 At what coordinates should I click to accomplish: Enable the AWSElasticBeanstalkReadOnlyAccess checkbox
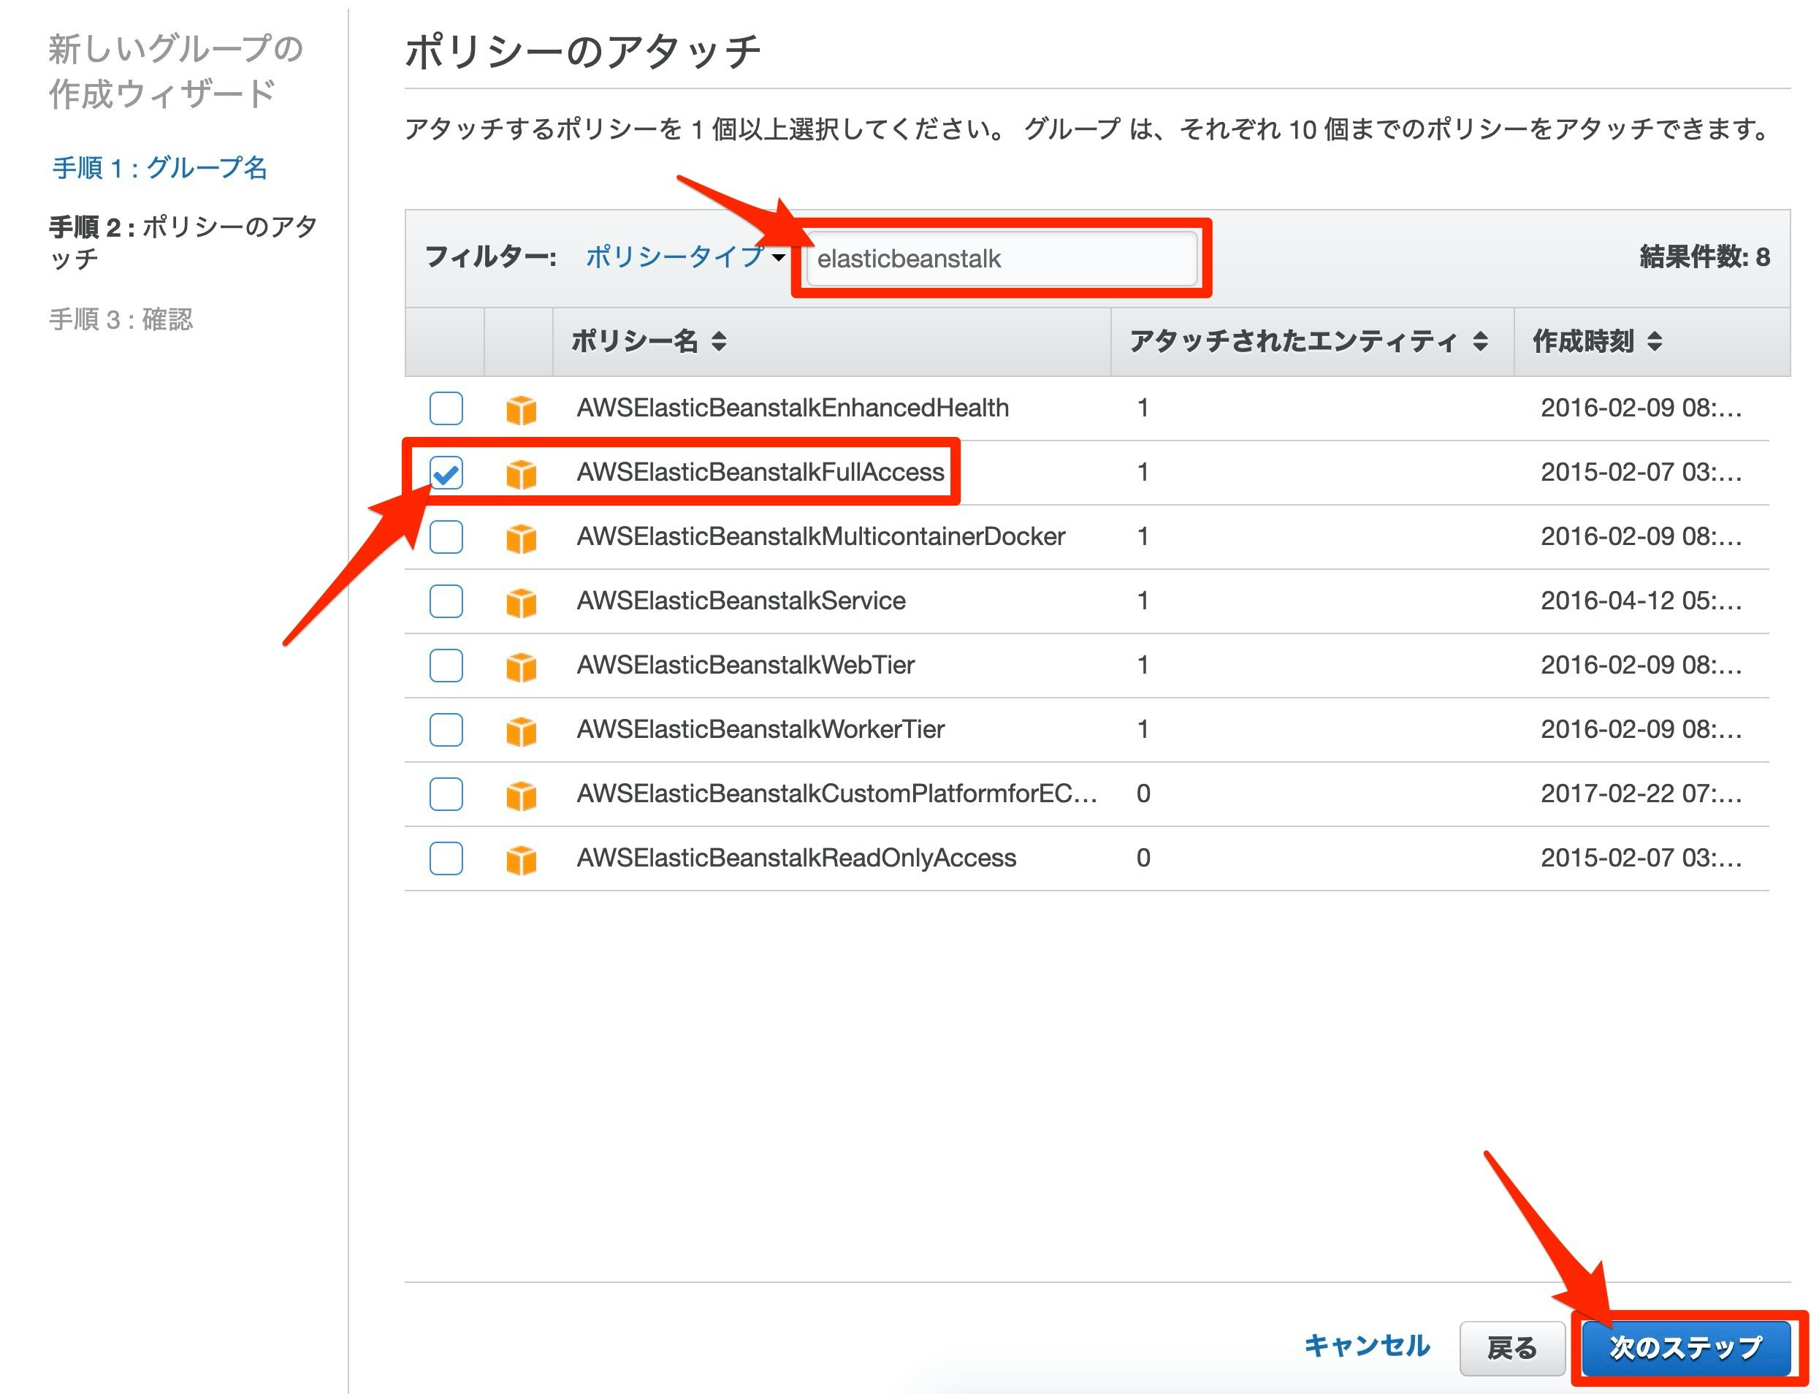[446, 858]
